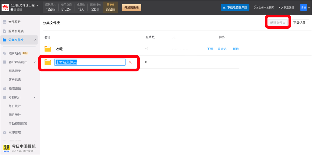
Task: Click the 分类文件夹 page heading
Action: point(52,23)
